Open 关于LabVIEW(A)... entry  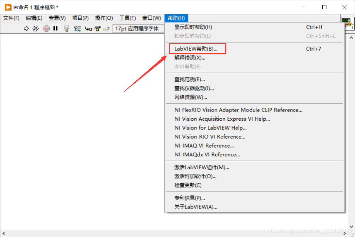[x=254, y=207]
